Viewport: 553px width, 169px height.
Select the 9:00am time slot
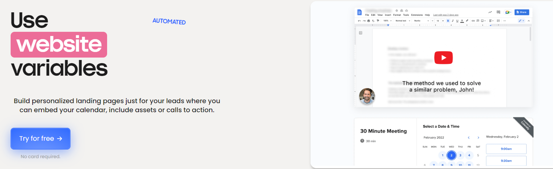506,149
